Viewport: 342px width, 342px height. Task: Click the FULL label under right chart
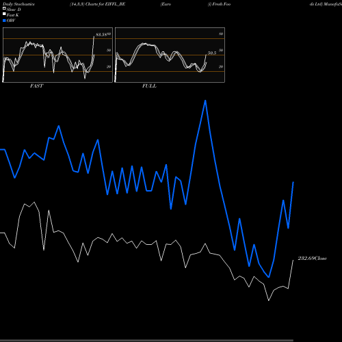coord(149,86)
